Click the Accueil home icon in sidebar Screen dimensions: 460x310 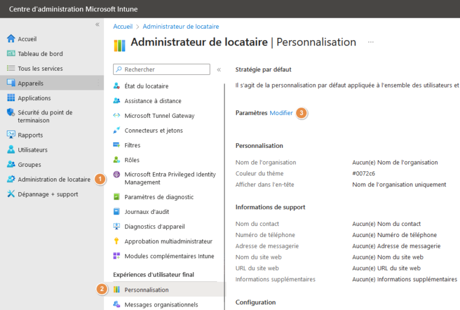(11, 39)
